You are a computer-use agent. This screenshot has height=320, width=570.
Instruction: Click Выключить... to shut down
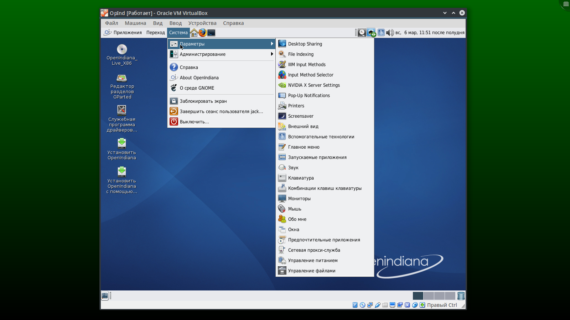222,122
